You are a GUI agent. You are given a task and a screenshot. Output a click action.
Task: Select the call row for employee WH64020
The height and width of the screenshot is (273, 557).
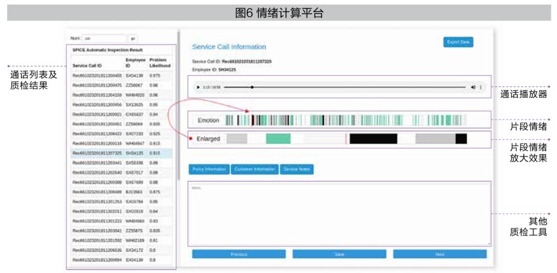(122, 95)
